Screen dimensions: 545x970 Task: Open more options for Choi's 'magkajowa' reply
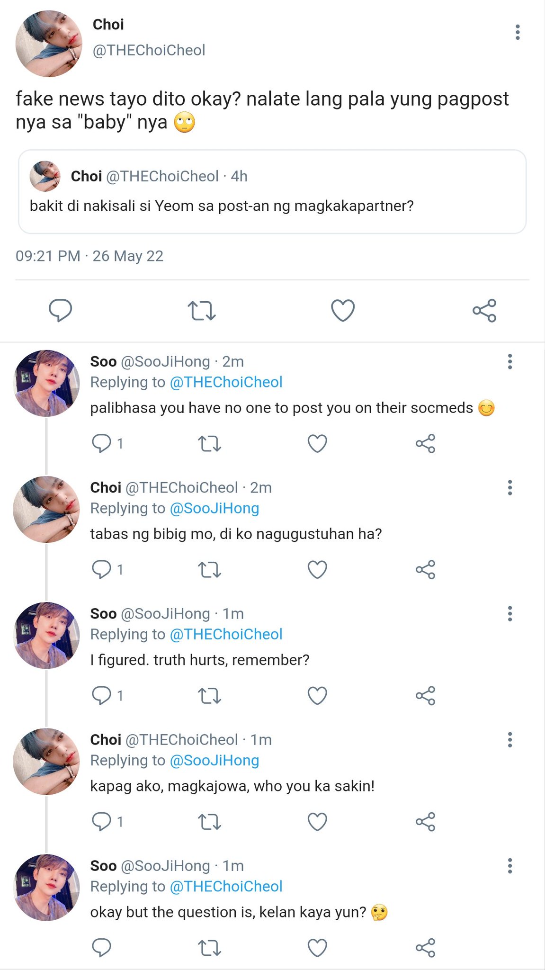tap(510, 739)
